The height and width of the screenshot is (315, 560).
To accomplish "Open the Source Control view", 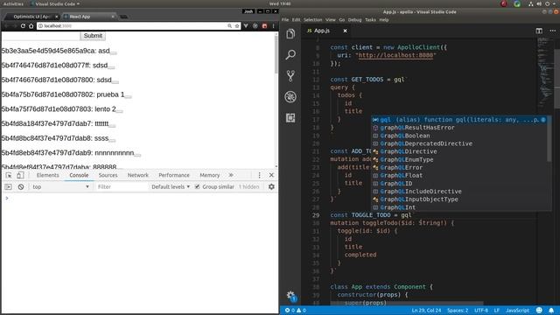I will tap(290, 76).
